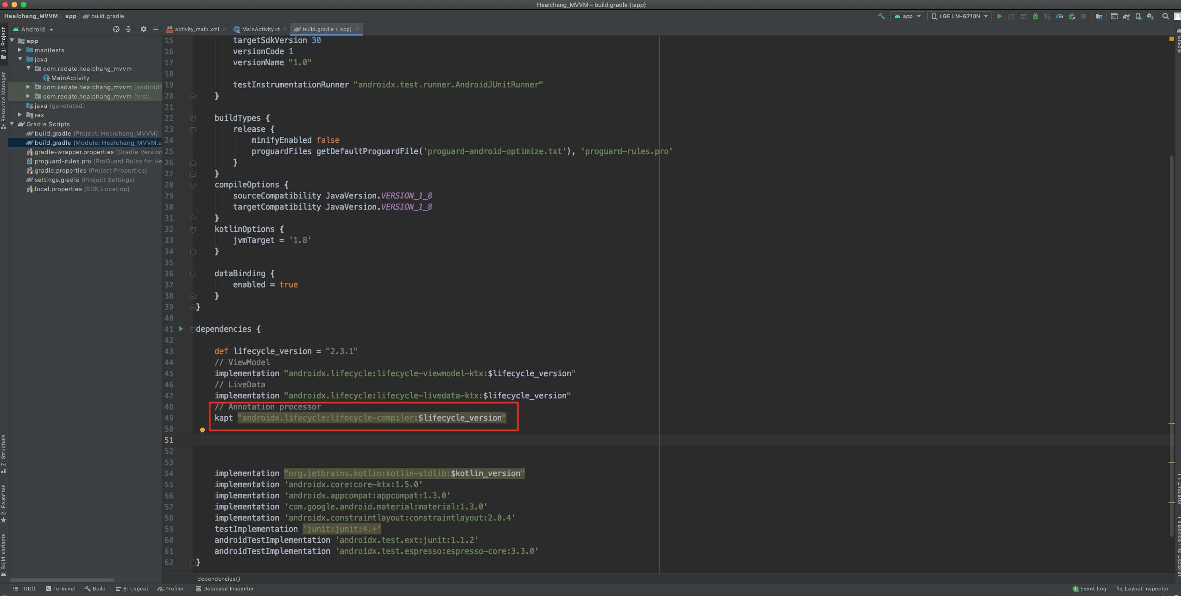This screenshot has height=596, width=1181.
Task: Open the SDK Manager toolbar icon
Action: coord(1150,16)
